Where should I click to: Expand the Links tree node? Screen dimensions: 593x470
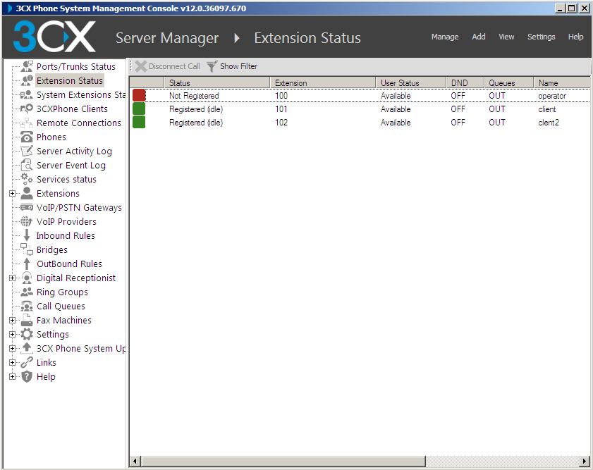[x=12, y=363]
